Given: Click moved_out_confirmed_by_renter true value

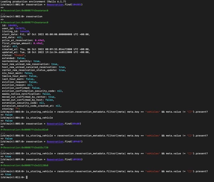Looking at the screenshot, I should coord(51,97).
